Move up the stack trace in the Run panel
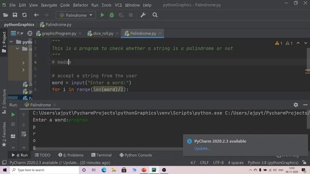 (24, 115)
